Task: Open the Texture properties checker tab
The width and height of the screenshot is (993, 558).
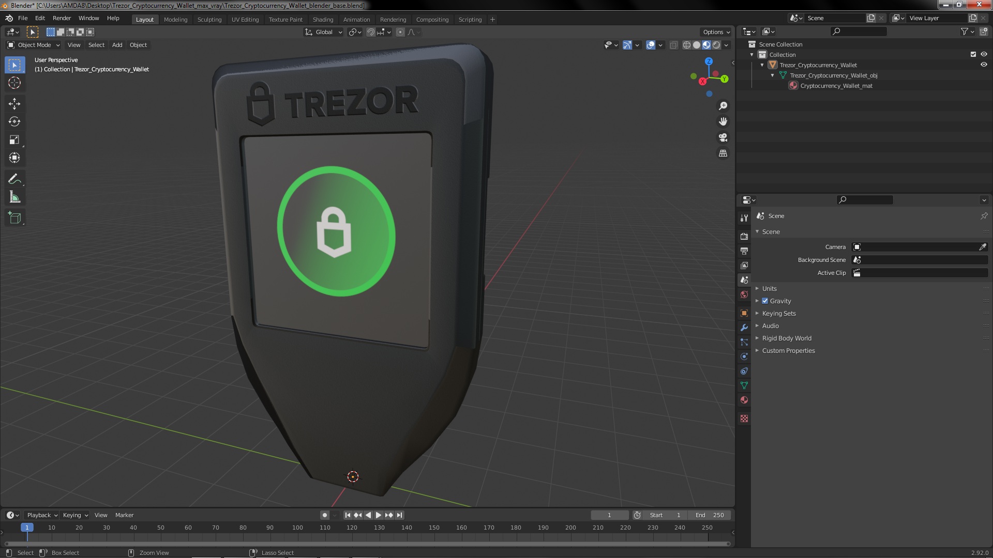Action: [744, 419]
